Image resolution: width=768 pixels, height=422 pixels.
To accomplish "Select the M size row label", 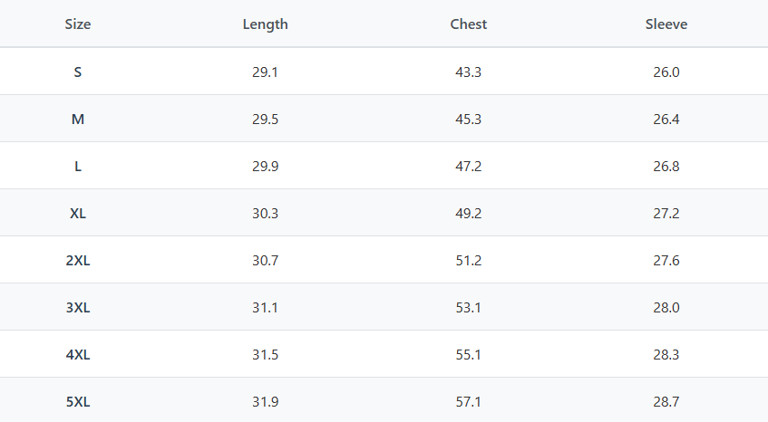I will (x=78, y=119).
